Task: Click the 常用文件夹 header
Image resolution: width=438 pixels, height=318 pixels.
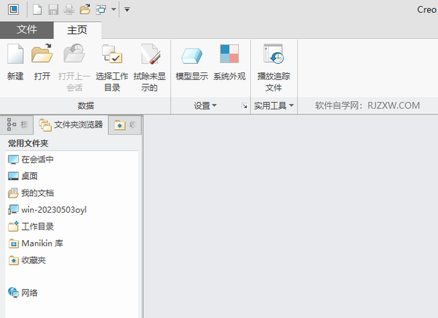Action: (28, 143)
